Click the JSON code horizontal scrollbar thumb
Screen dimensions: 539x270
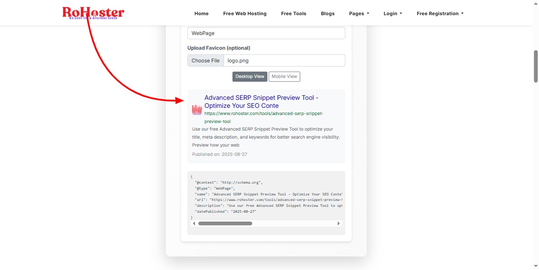[x=225, y=224]
